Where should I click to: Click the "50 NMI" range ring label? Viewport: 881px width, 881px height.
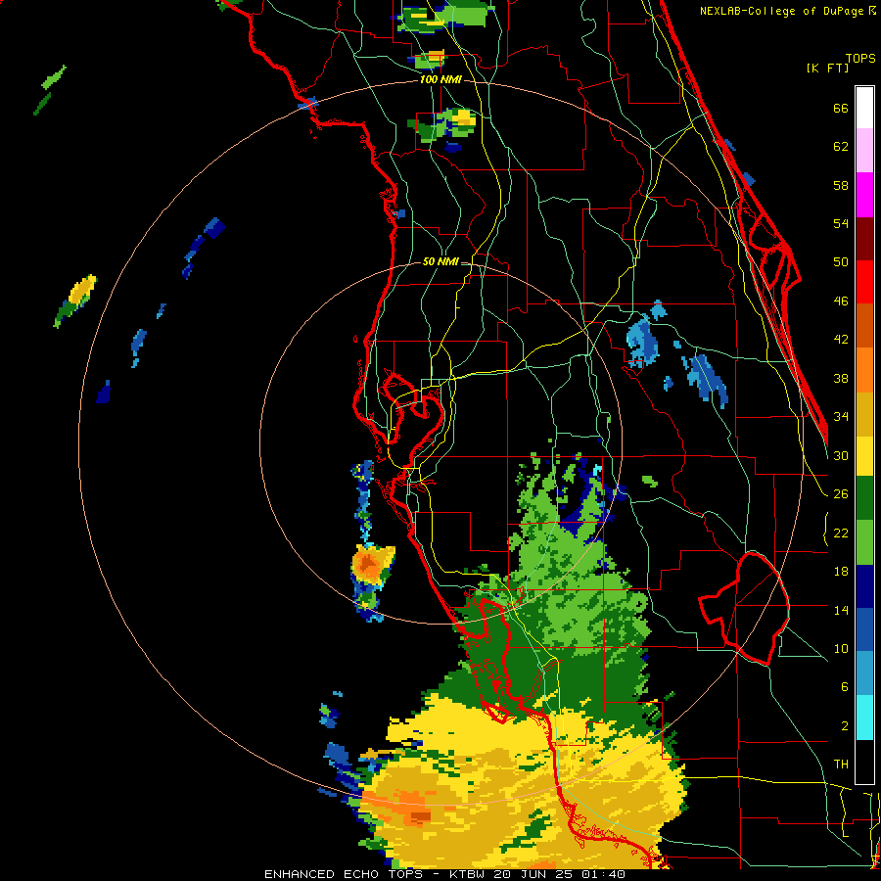coord(440,261)
